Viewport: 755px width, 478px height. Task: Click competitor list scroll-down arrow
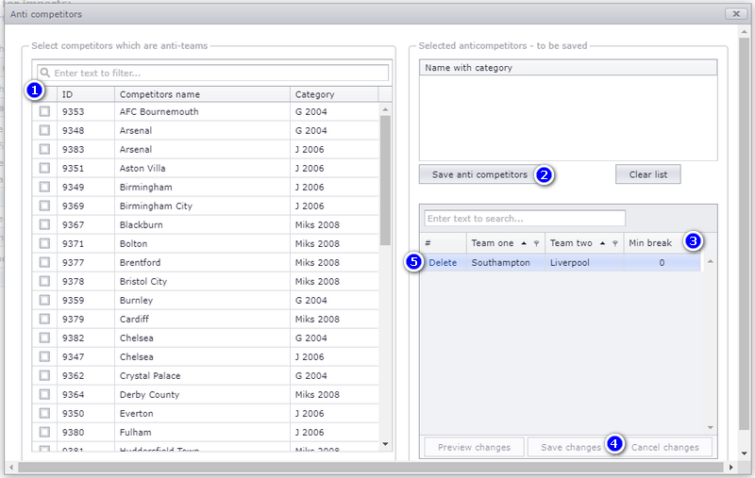(x=385, y=444)
